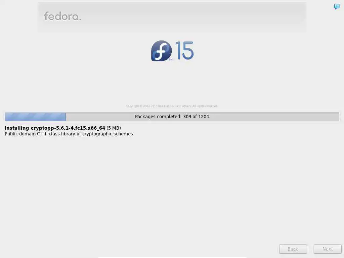Click the 'Public domain C++' text
This screenshot has height=258, width=344.
26,134
